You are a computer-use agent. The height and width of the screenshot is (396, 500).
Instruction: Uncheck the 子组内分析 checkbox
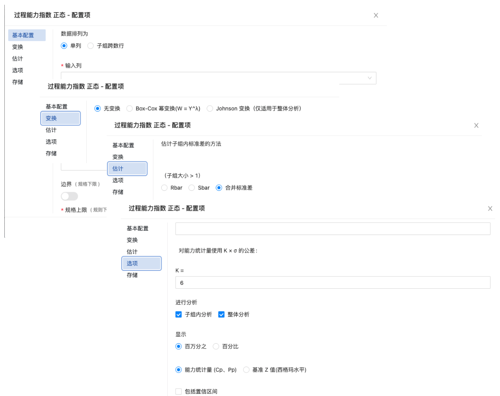pyautogui.click(x=179, y=315)
